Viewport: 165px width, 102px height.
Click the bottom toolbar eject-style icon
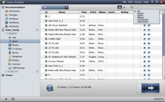pos(13,99)
